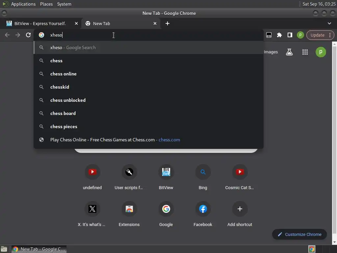Close the BitView tab
Image resolution: width=337 pixels, height=253 pixels.
[76, 23]
